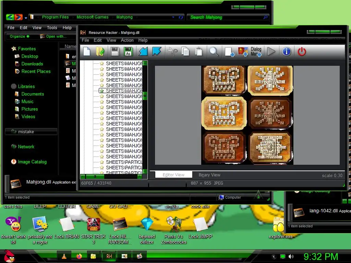The image size is (351, 263).
Task: Click the resource tree's vertical scrollbar down arrow
Action: click(x=145, y=172)
